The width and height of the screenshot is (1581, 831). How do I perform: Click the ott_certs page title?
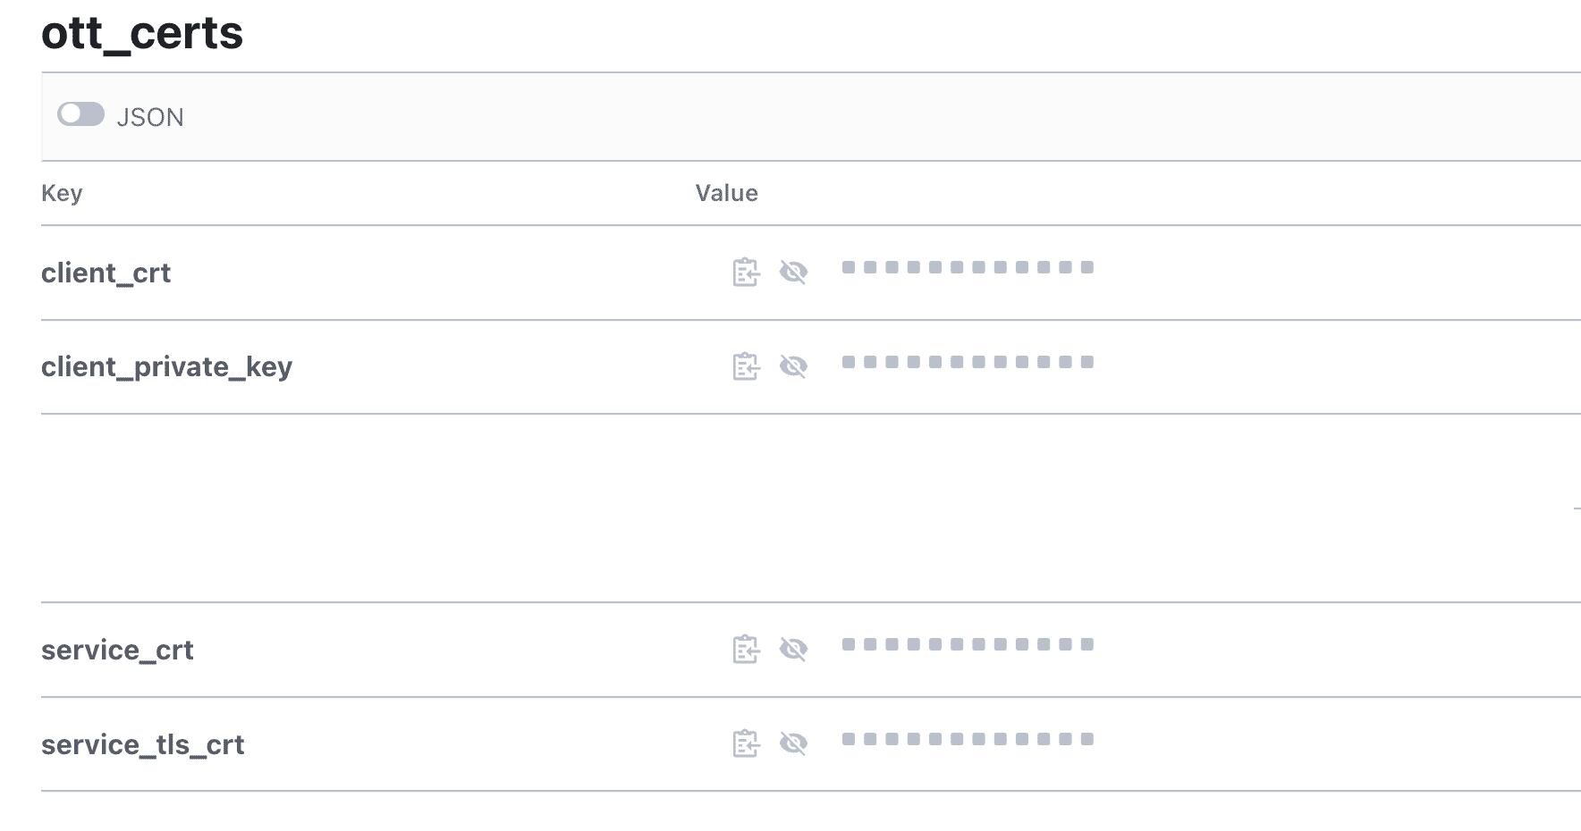(142, 34)
